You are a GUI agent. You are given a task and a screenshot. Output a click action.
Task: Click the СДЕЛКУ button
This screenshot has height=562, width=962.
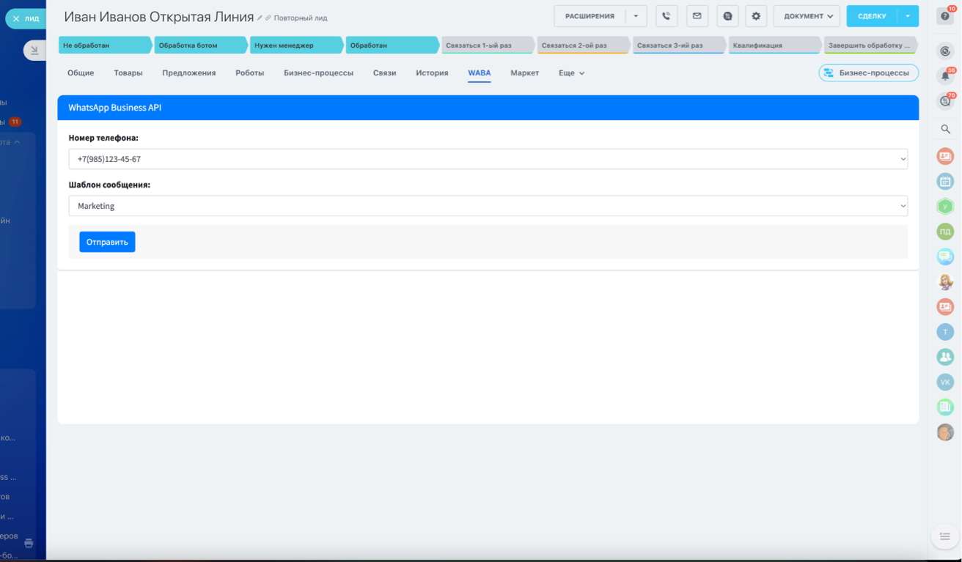point(872,16)
